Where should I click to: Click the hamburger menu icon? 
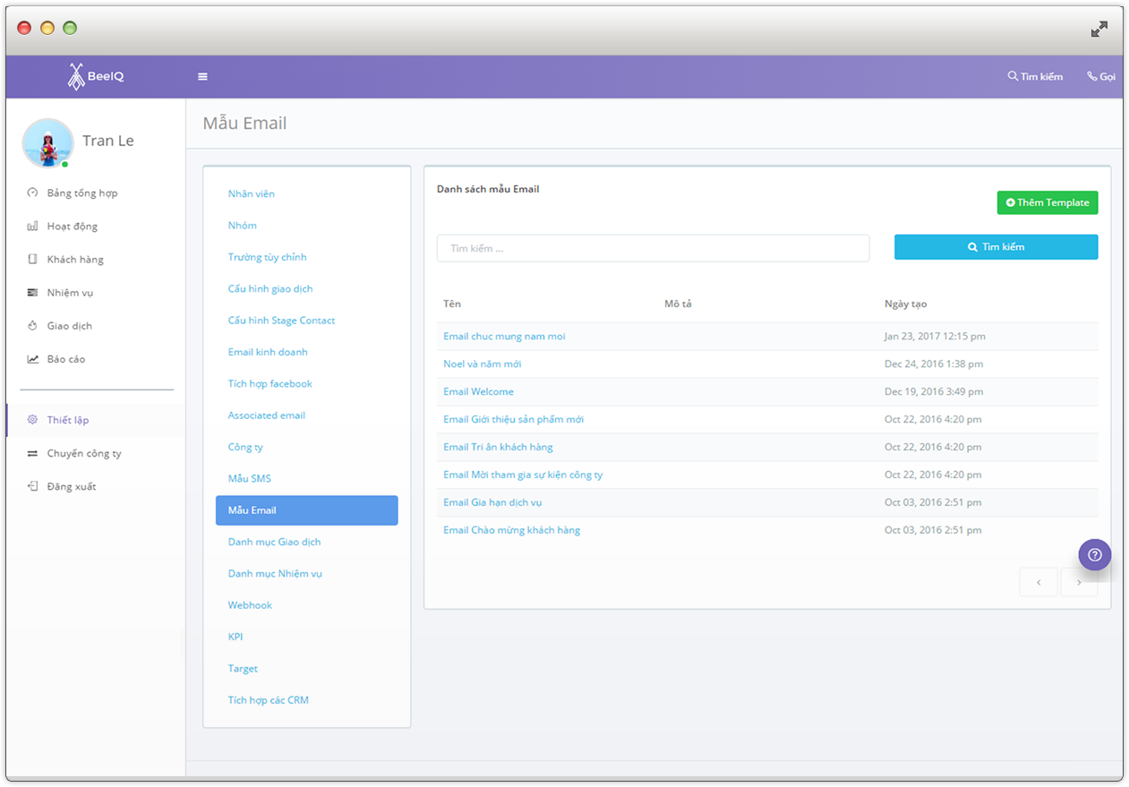click(202, 77)
